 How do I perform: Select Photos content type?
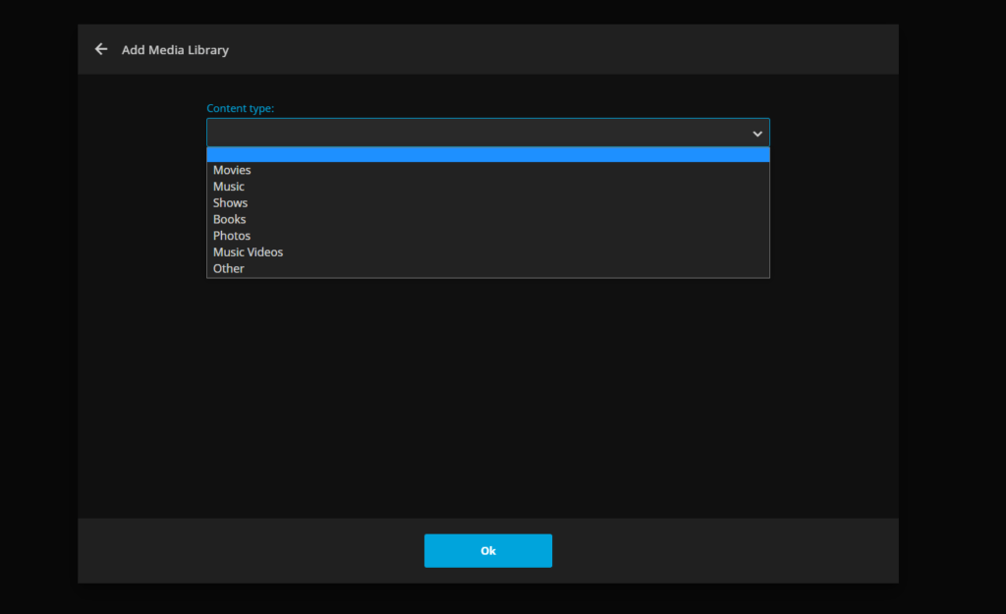point(487,236)
